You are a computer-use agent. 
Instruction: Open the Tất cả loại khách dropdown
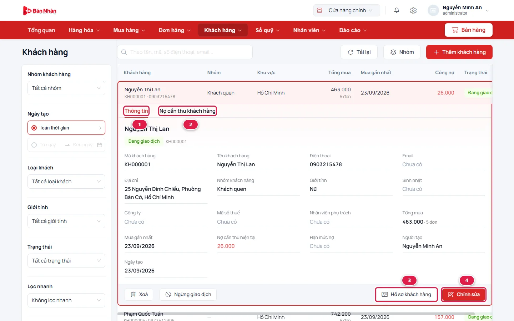tap(66, 182)
